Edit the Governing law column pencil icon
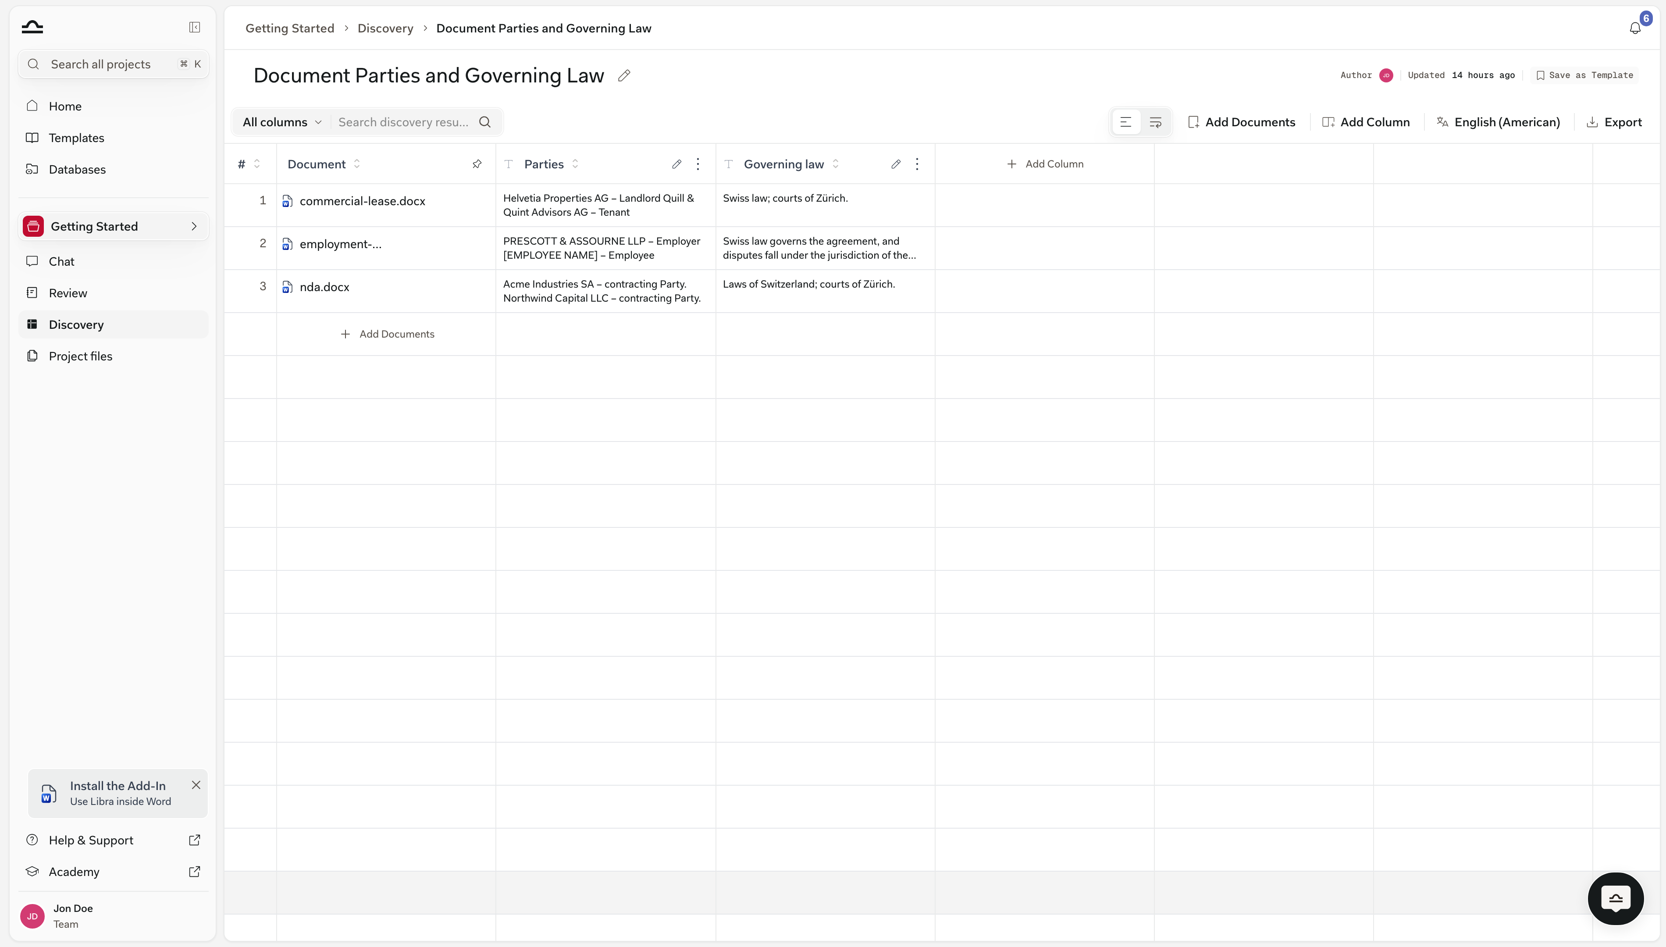 coord(895,164)
